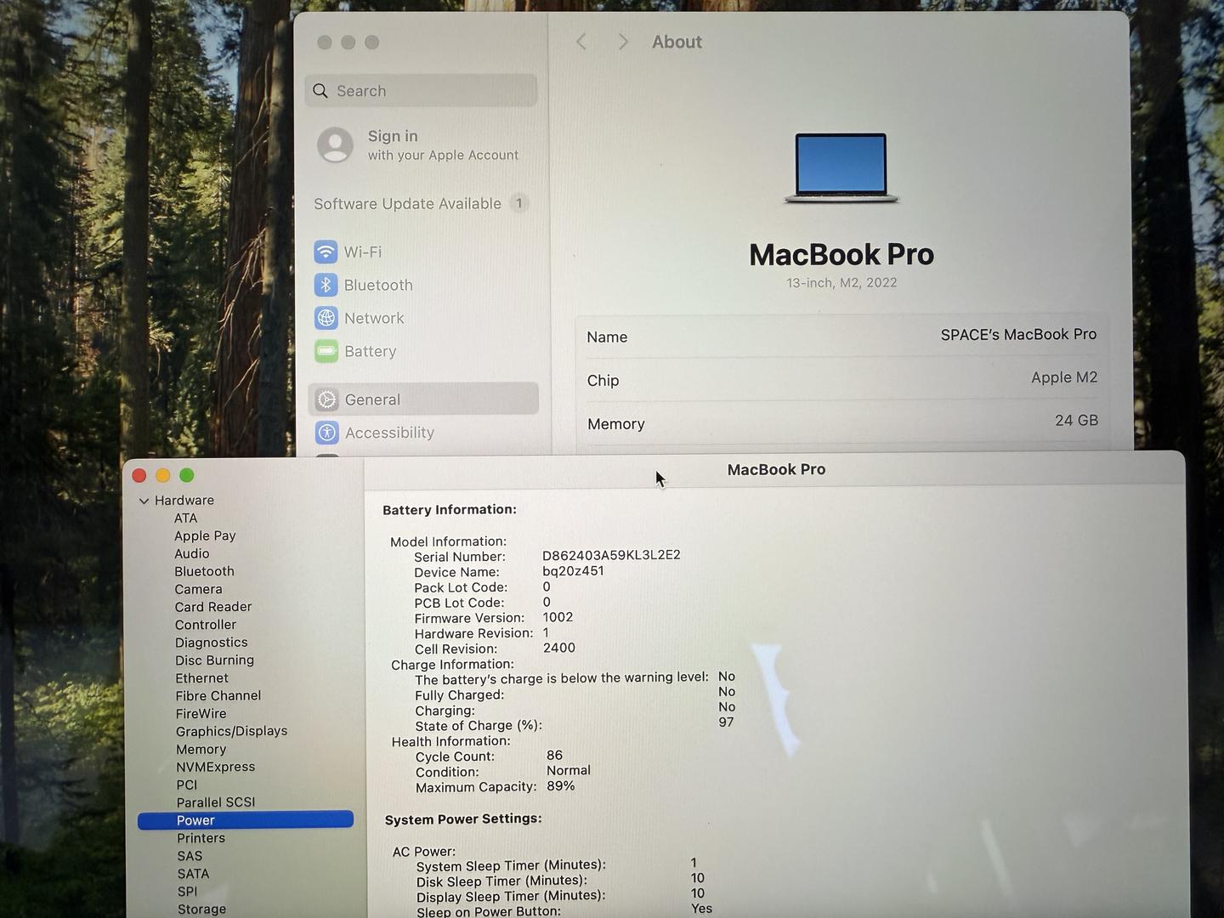
Task: Select Bluetooth in System Information hardware list
Action: [x=204, y=572]
